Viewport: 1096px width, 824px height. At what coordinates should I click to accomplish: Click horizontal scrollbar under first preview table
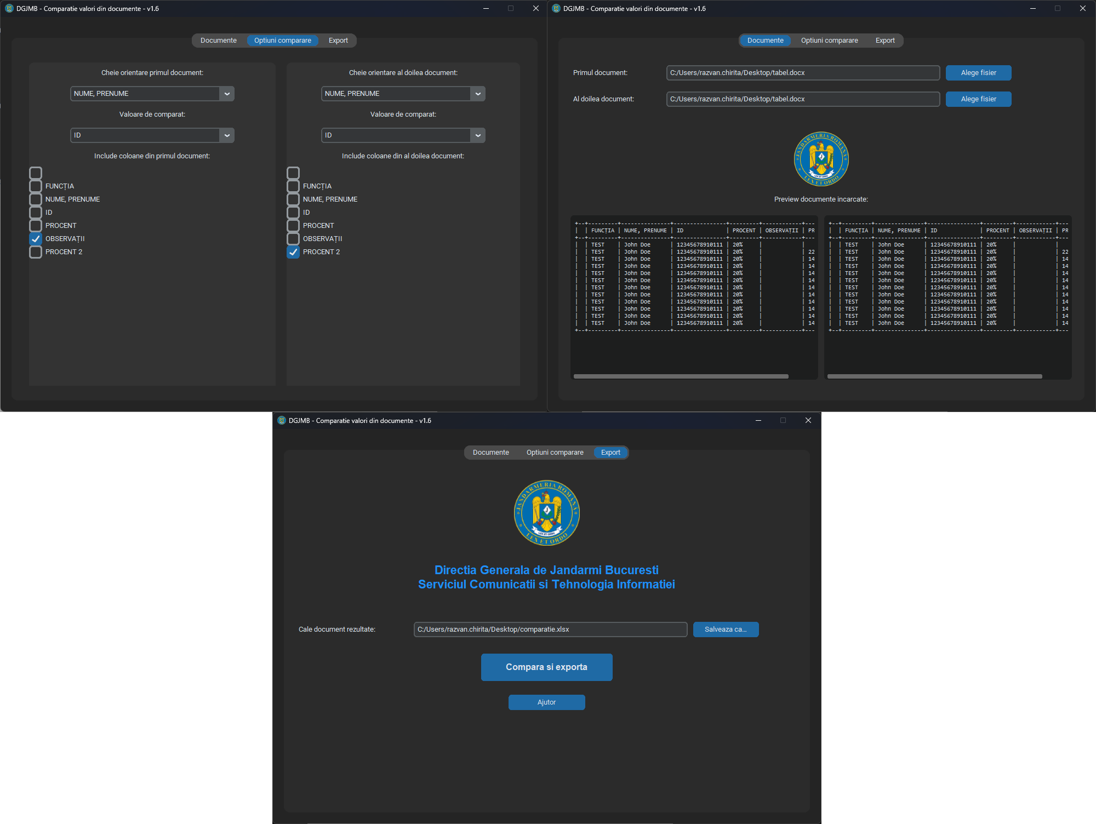click(681, 376)
